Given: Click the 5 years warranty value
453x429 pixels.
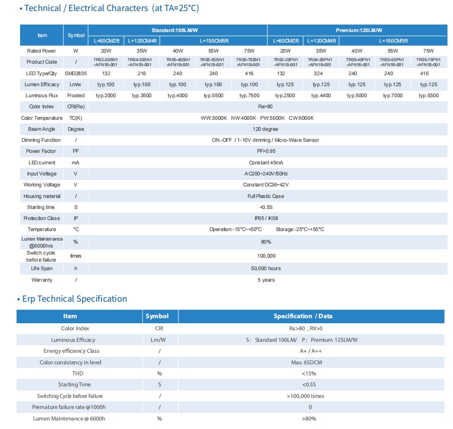Looking at the screenshot, I should click(266, 280).
